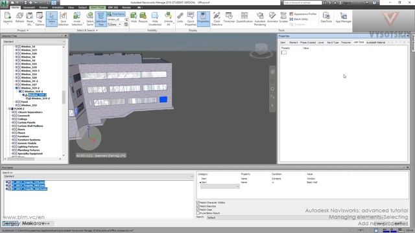Select Curtain Panels in the Selection Tree
The width and height of the screenshot is (415, 233).
[26, 122]
